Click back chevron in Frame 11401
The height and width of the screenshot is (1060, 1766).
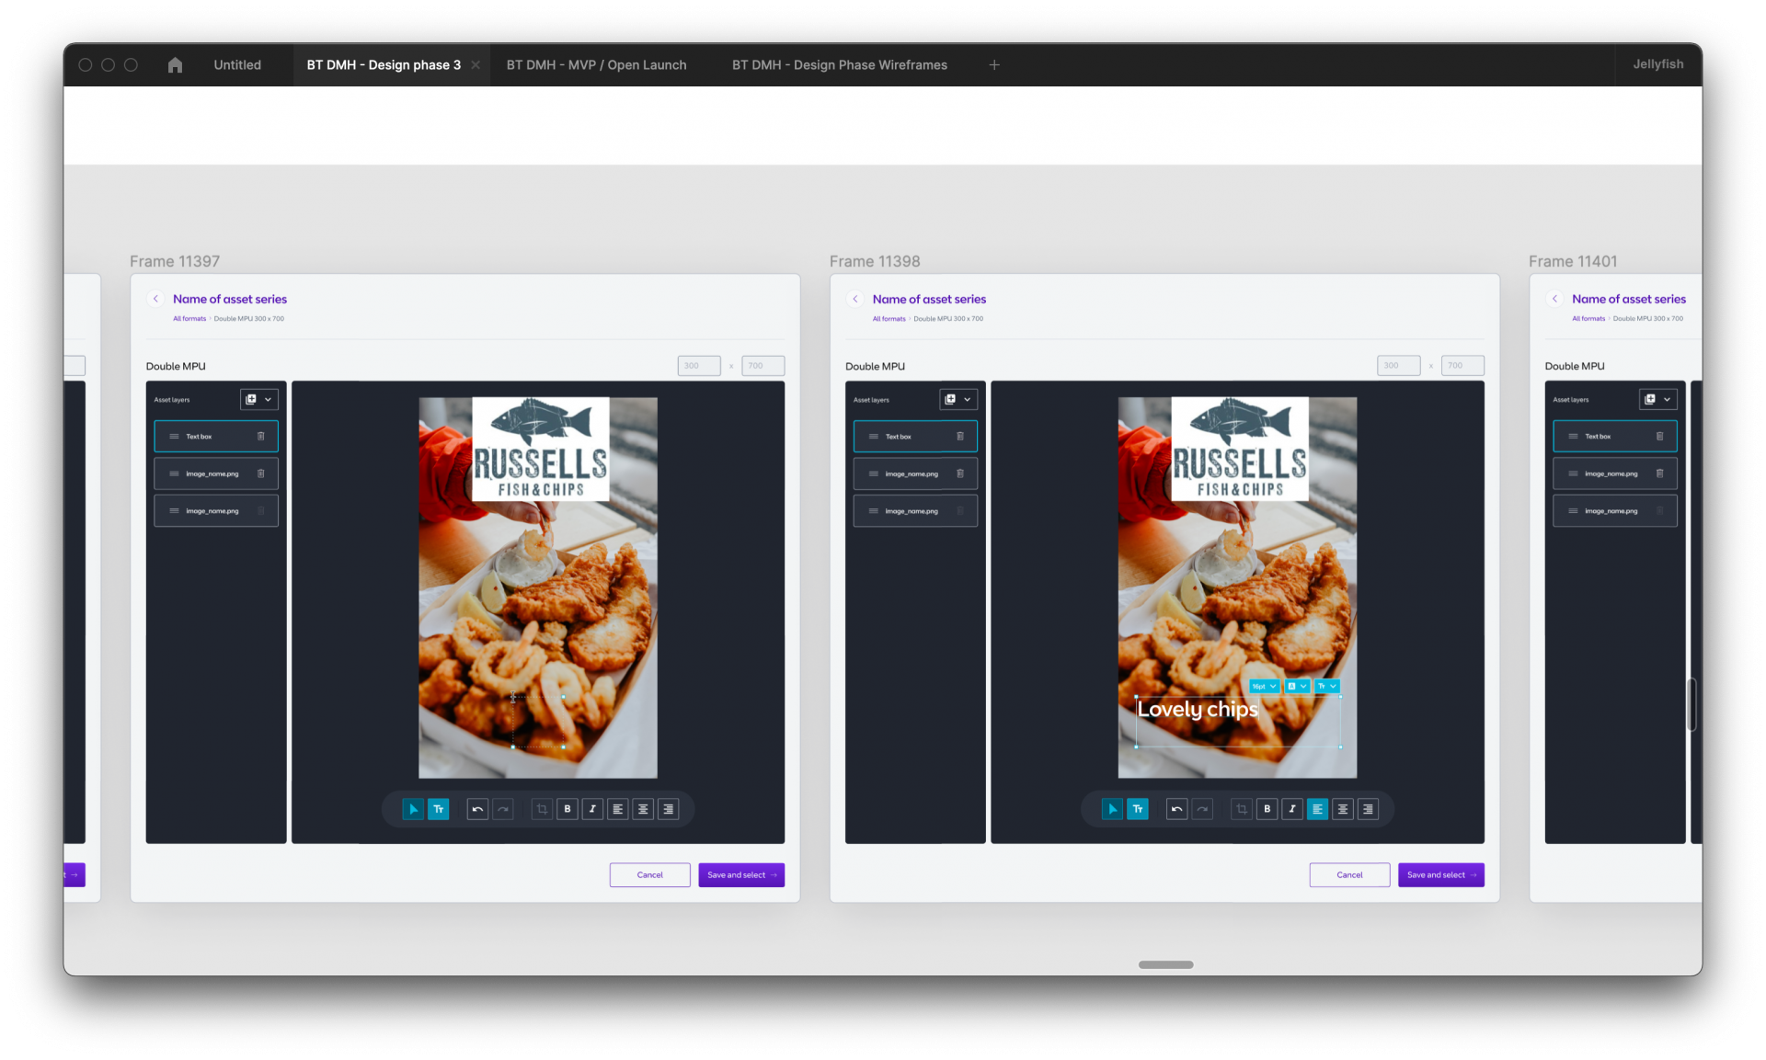point(1554,299)
